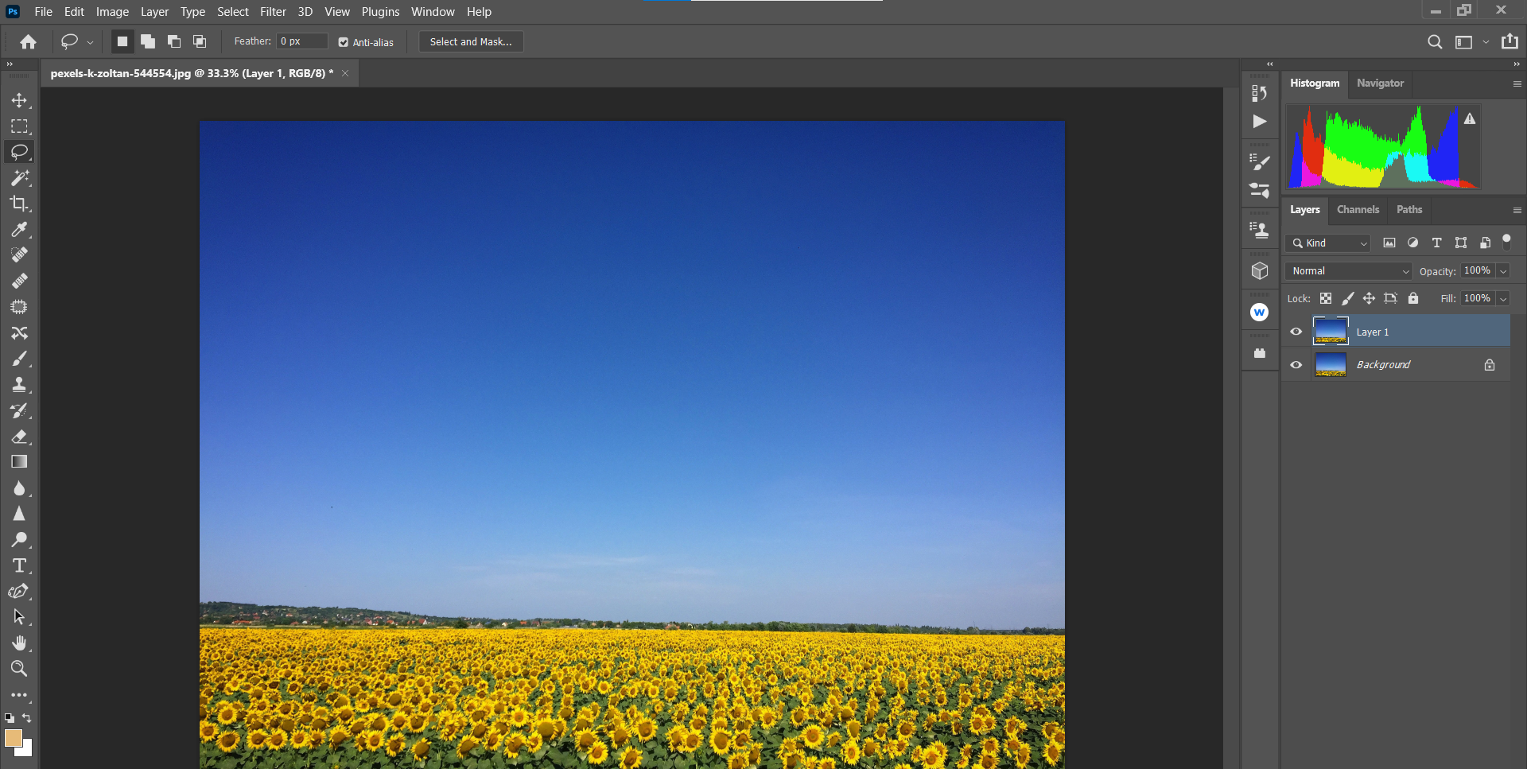Select the Eraser tool

click(19, 437)
